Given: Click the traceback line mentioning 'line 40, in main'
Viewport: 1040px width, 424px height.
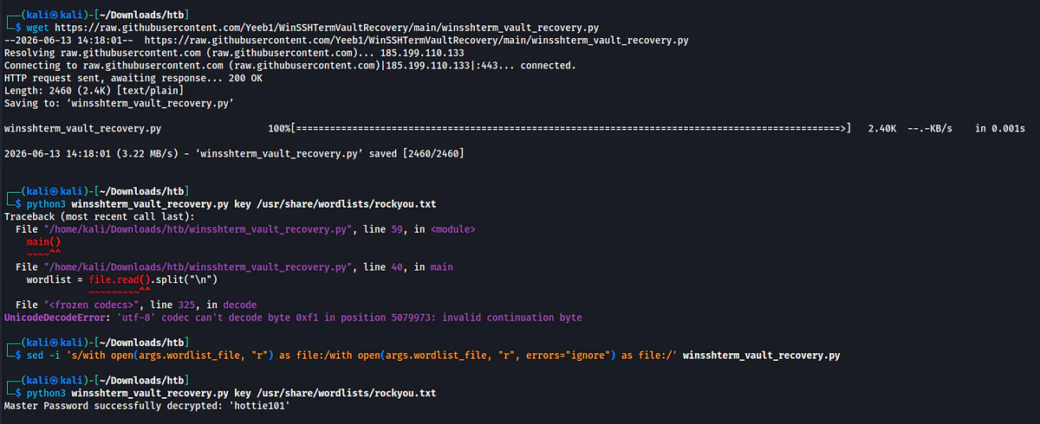Looking at the screenshot, I should [234, 267].
